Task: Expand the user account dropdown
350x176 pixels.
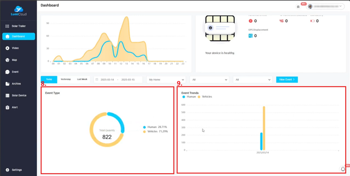Action: tap(325, 6)
